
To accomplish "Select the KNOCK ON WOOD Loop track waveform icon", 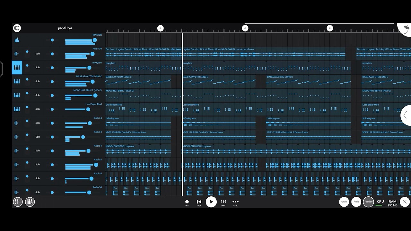I will tap(17, 150).
